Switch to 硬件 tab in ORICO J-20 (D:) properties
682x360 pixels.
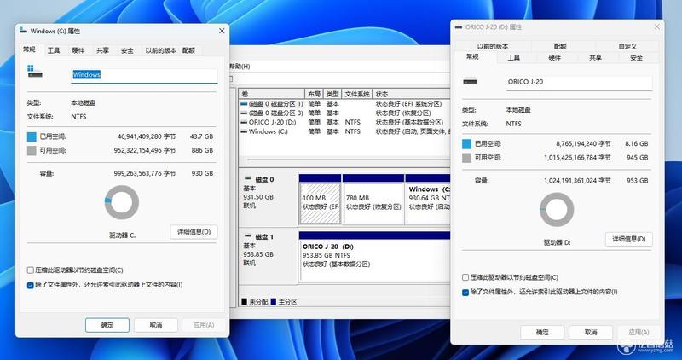click(555, 57)
